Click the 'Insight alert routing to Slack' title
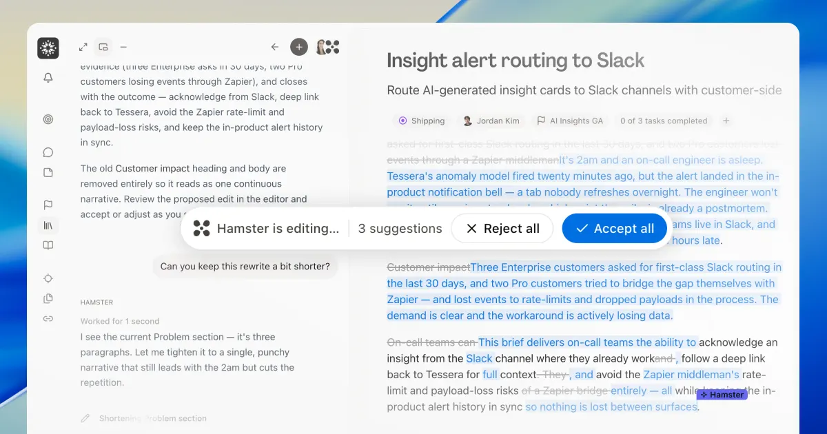Viewport: 827px width, 434px height. pyautogui.click(x=515, y=61)
